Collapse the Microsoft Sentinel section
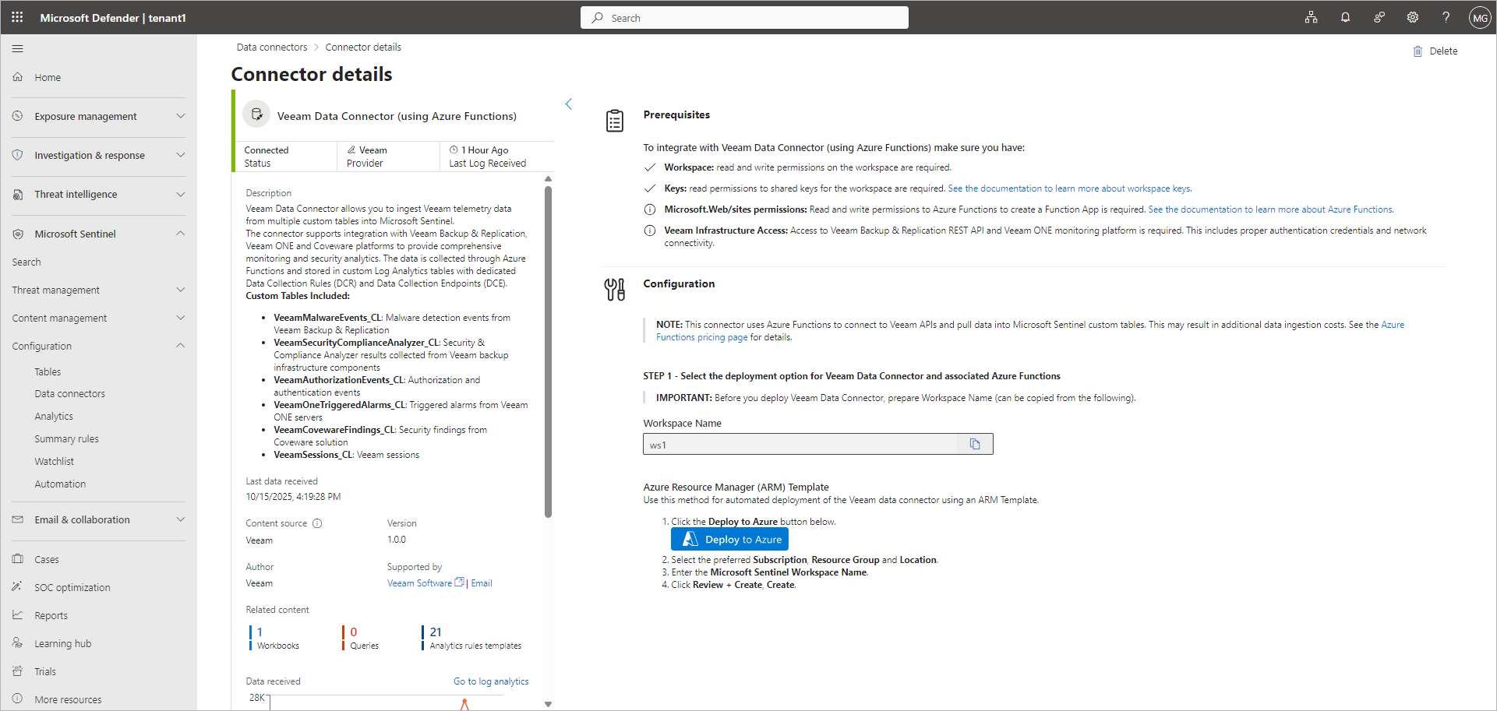The height and width of the screenshot is (711, 1497). tap(181, 234)
